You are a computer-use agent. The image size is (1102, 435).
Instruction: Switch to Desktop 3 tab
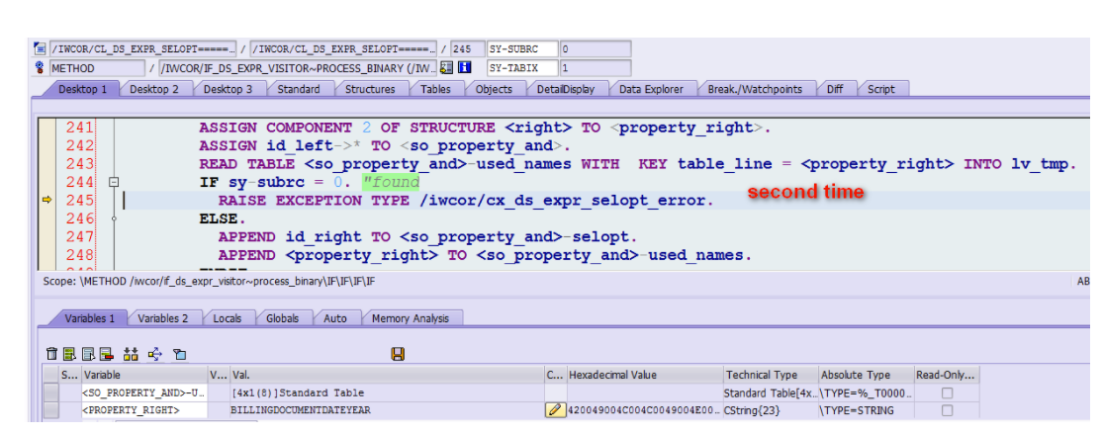click(228, 89)
